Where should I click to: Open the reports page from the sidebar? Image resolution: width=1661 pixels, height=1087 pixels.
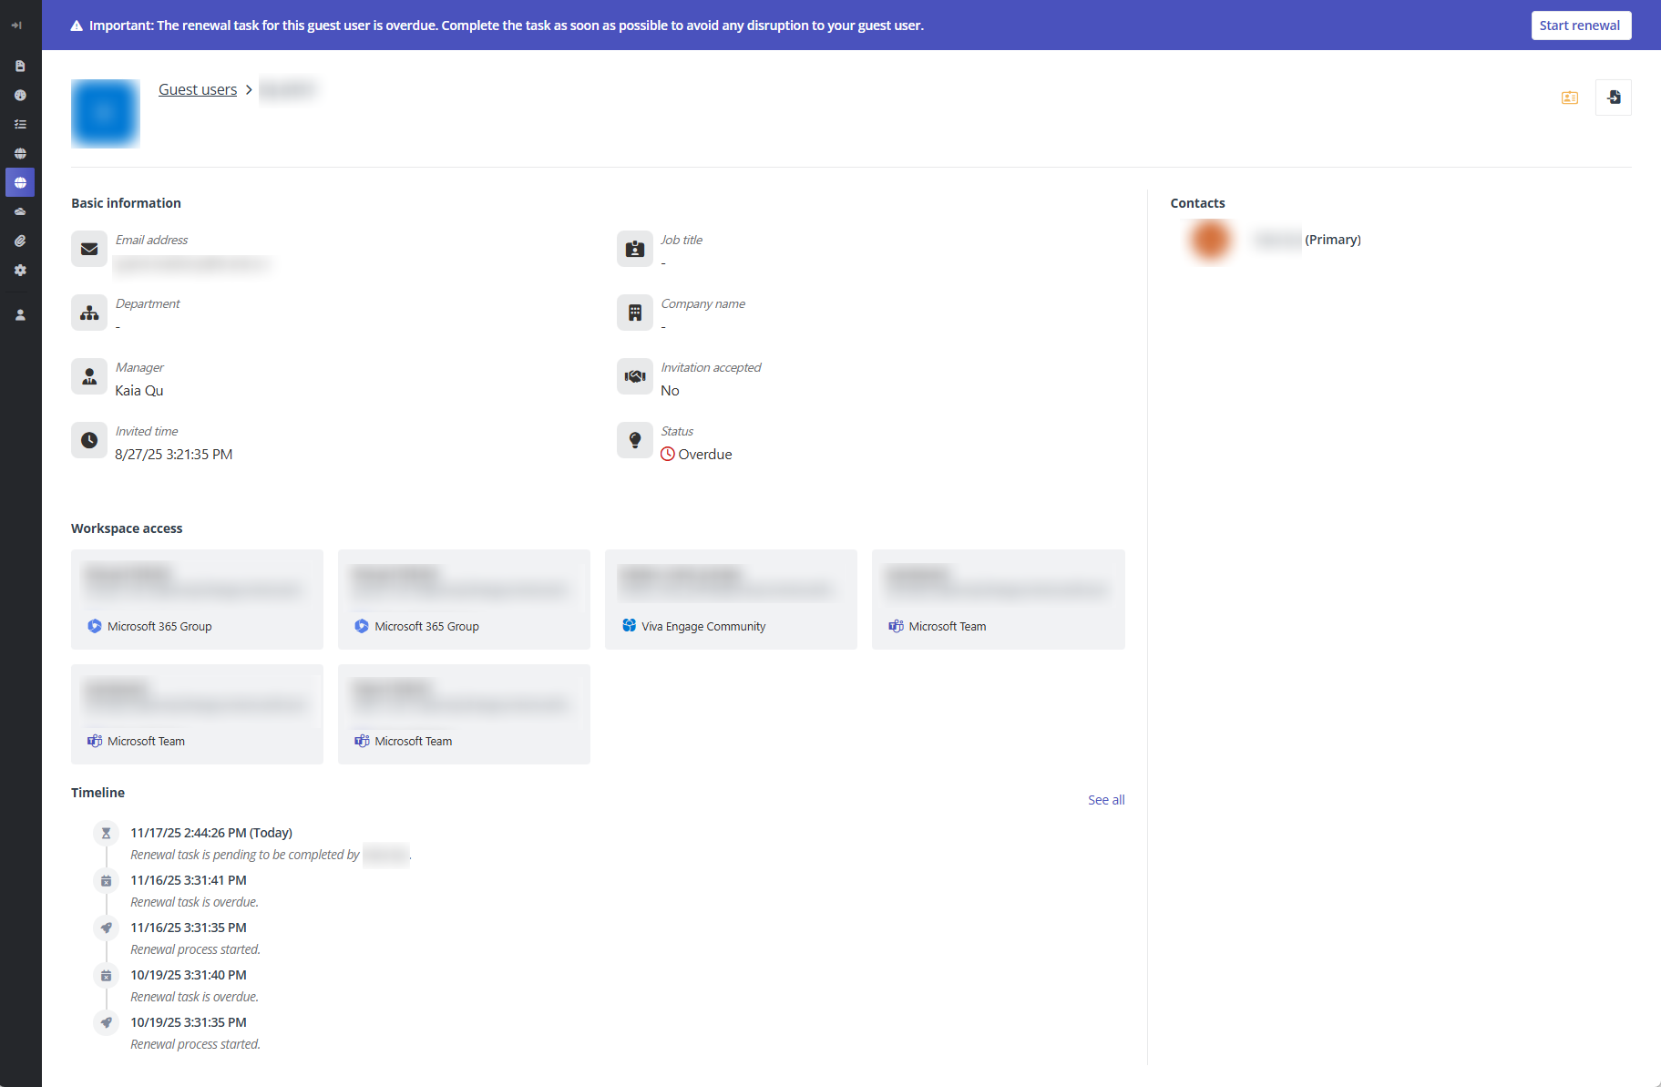[x=20, y=66]
